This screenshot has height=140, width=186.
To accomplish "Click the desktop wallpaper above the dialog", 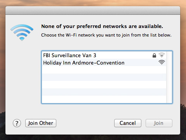I will (93, 3).
